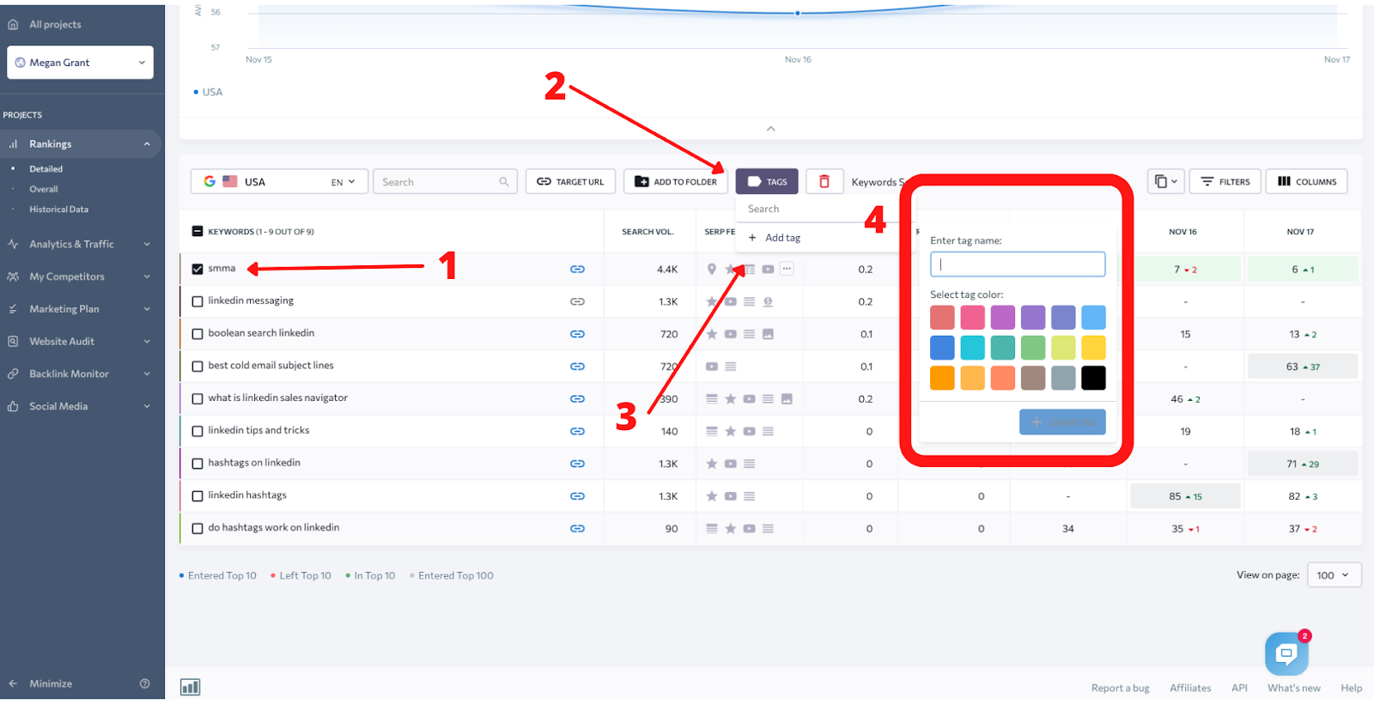1374x704 pixels.
Task: Check what is linkedin sales navigator checkbox
Action: click(198, 399)
